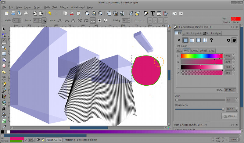This screenshot has height=143, width=244.
Task: Click the Opacity slider track
Action: 198,109
